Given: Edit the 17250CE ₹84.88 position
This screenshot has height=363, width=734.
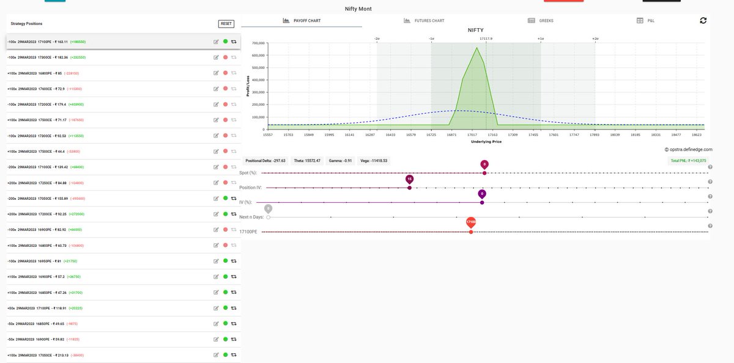Looking at the screenshot, I should tap(216, 183).
